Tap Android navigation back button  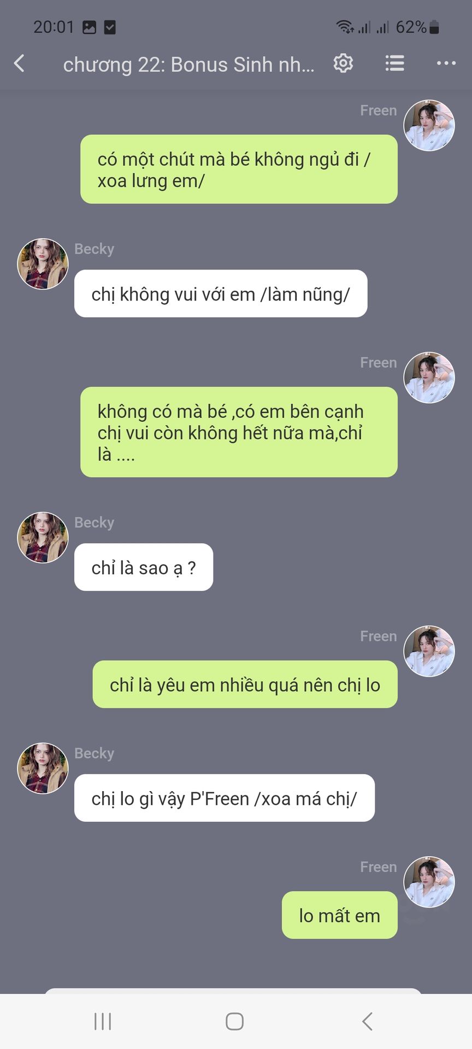point(367,1021)
